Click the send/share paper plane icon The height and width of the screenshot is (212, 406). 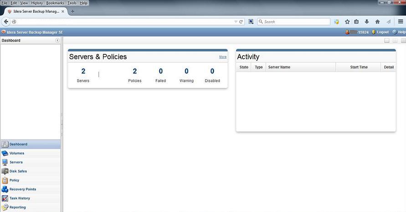(x=388, y=22)
